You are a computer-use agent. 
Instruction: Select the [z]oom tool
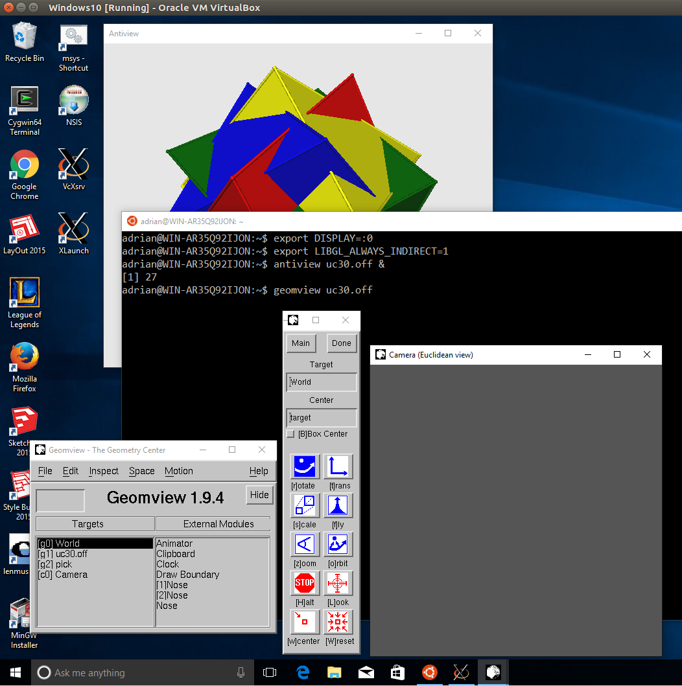pos(305,544)
